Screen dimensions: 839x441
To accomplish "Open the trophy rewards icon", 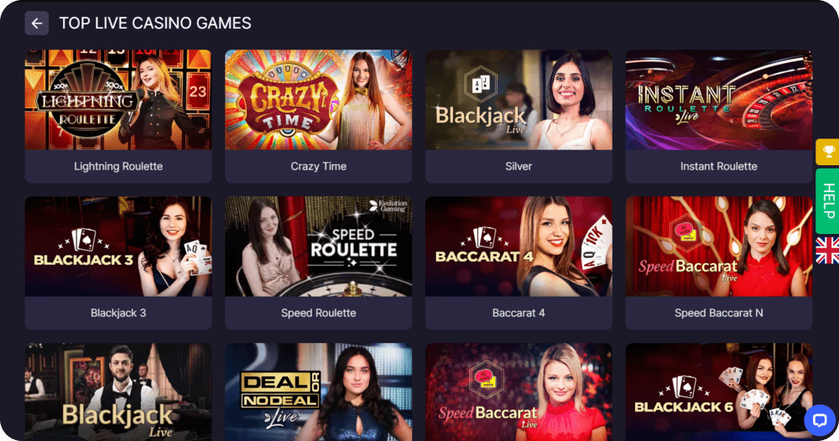I will [x=828, y=152].
